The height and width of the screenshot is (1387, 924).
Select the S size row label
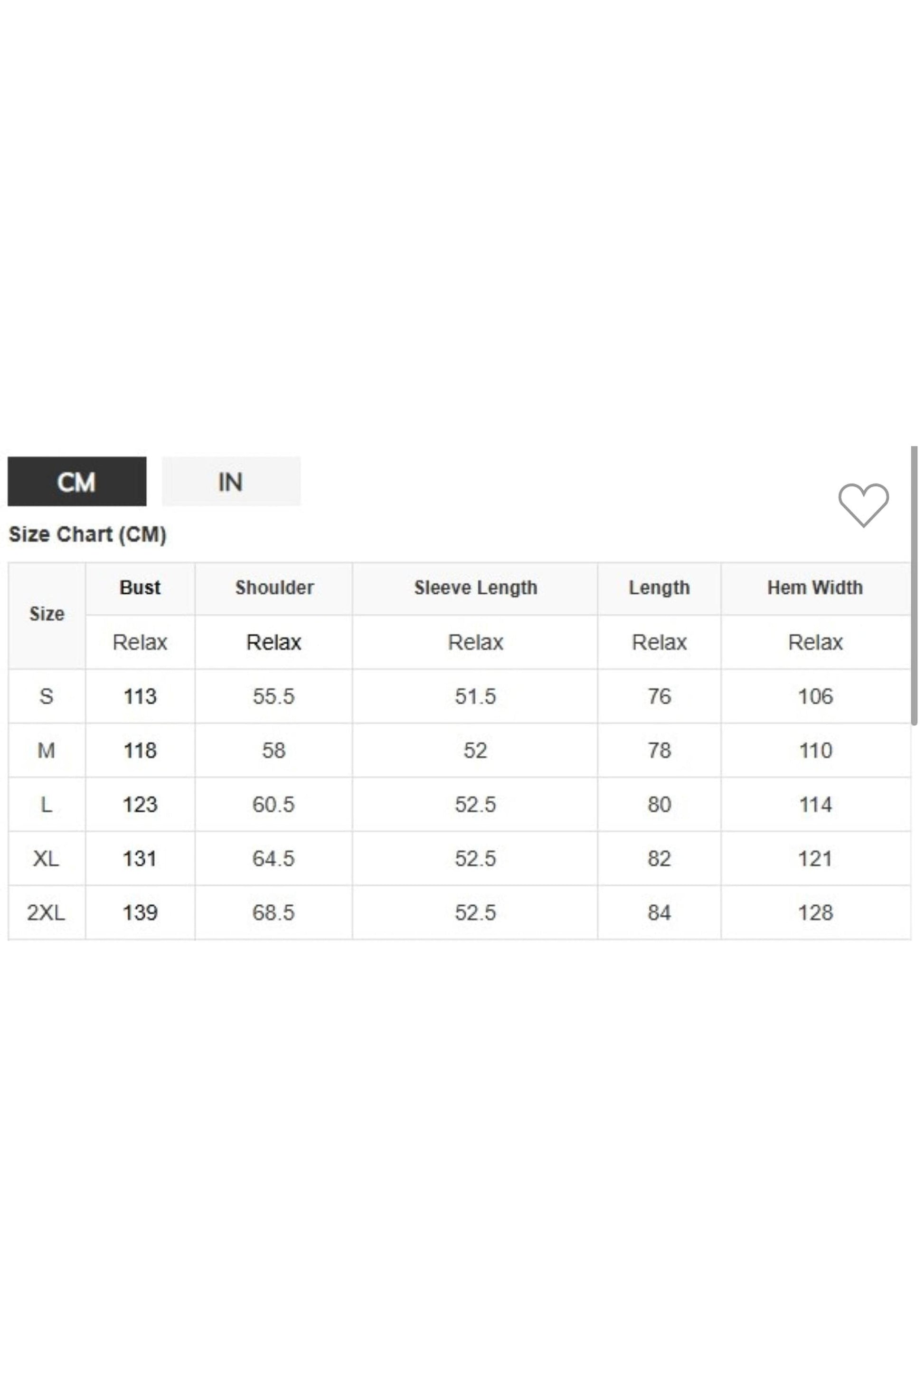click(47, 696)
